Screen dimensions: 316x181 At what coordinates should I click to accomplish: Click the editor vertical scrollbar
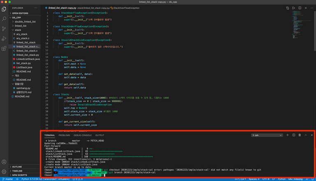point(315,30)
